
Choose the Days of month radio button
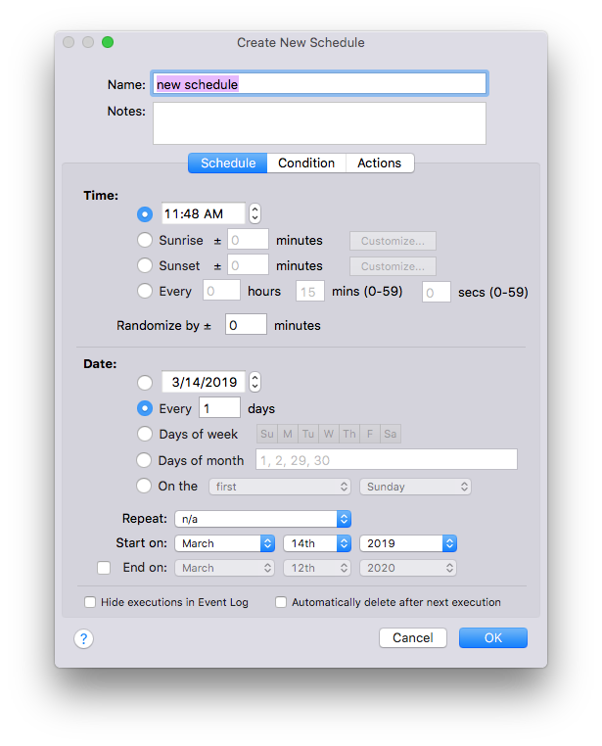point(144,460)
